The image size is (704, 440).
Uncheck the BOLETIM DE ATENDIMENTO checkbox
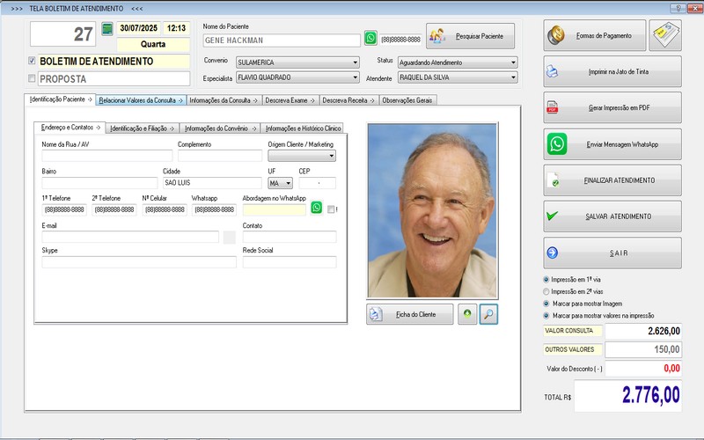tap(33, 62)
